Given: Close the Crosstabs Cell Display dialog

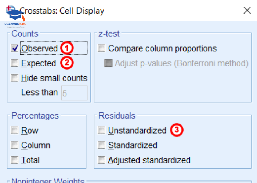Looking at the screenshot, I should (247, 10).
